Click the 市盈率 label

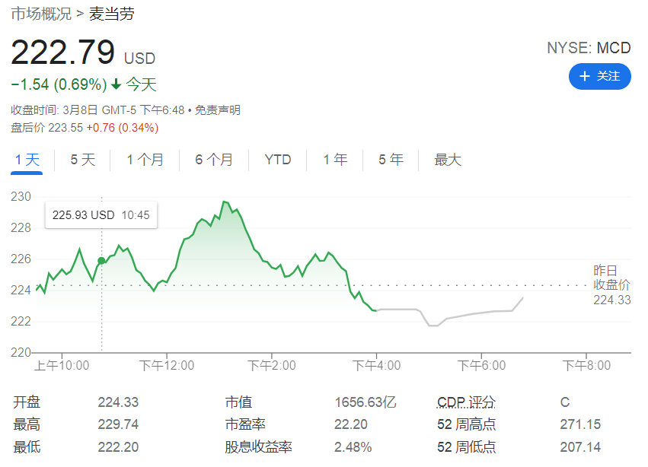[245, 424]
